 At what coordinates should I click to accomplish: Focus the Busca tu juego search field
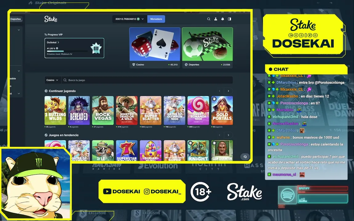click(x=147, y=80)
